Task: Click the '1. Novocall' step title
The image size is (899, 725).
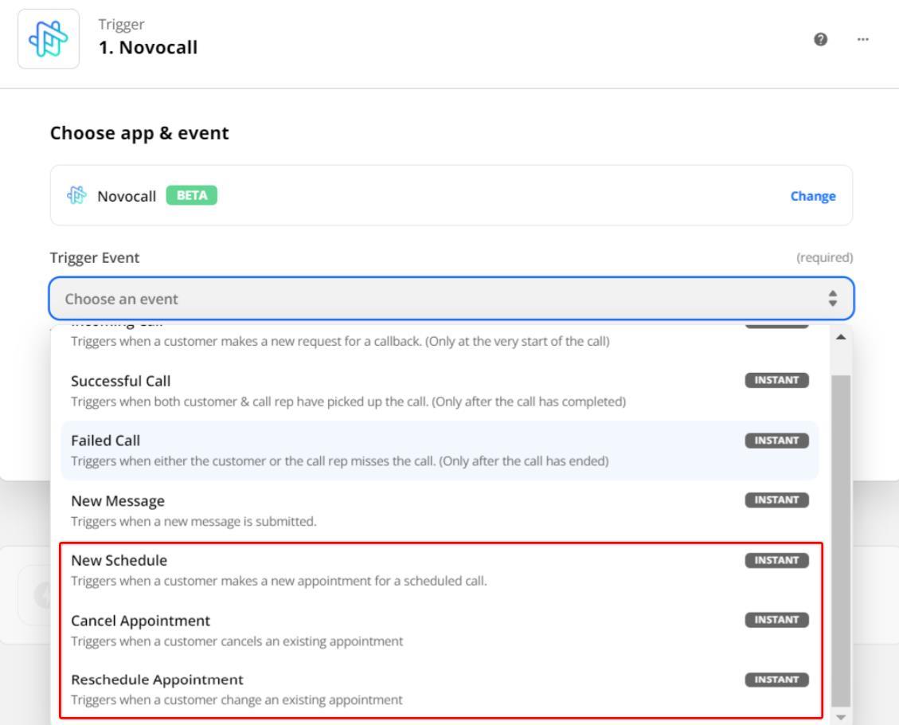Action: click(148, 48)
